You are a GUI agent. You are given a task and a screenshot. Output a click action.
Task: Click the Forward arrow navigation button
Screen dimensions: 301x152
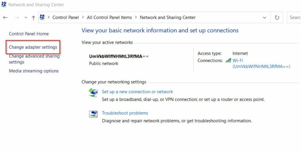[17, 18]
